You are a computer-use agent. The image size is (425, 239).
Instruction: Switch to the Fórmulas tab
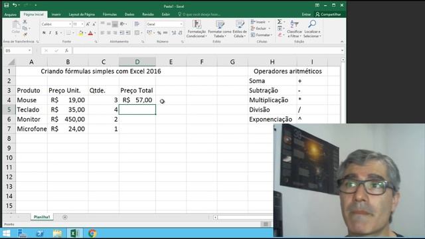pos(110,15)
